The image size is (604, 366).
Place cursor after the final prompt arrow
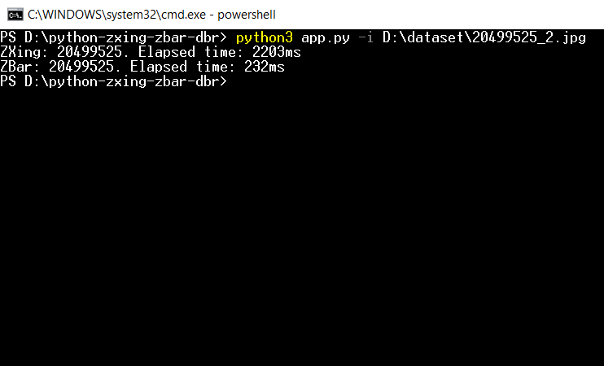click(232, 81)
